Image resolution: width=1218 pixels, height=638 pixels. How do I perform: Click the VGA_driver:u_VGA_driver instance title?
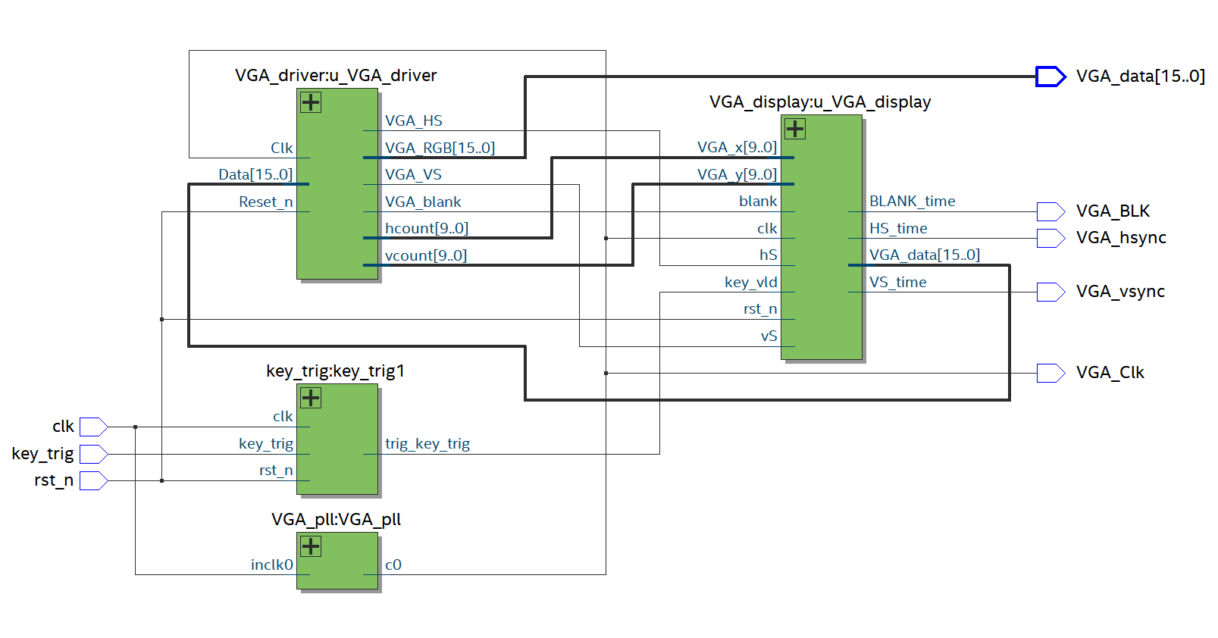tap(336, 75)
